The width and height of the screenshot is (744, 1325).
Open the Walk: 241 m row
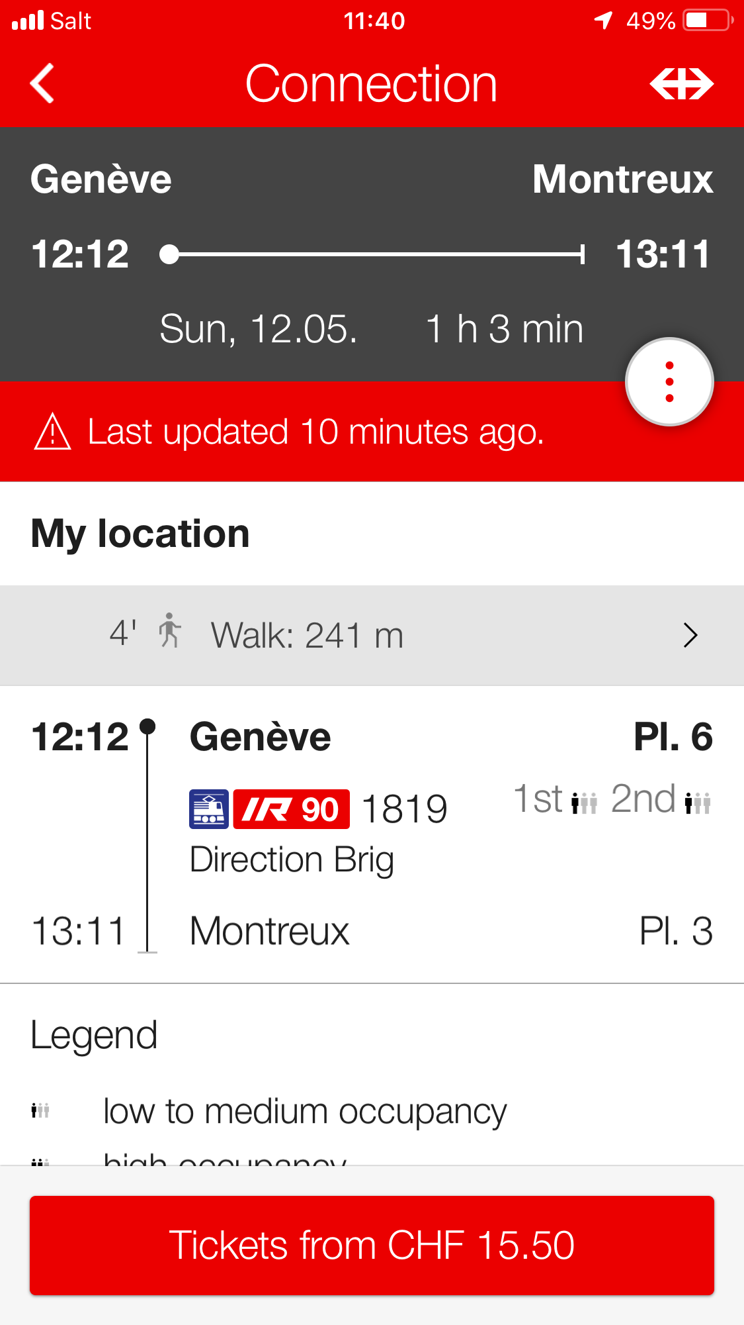(307, 636)
